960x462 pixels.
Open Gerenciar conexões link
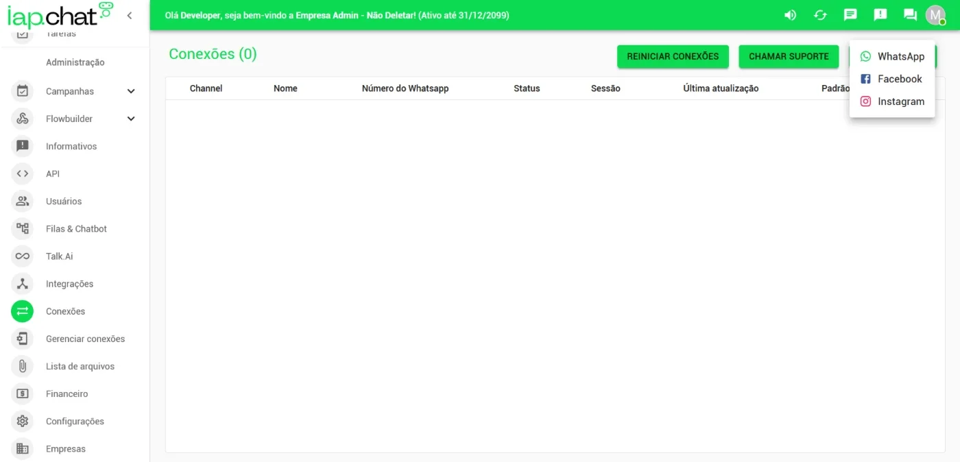click(x=86, y=339)
